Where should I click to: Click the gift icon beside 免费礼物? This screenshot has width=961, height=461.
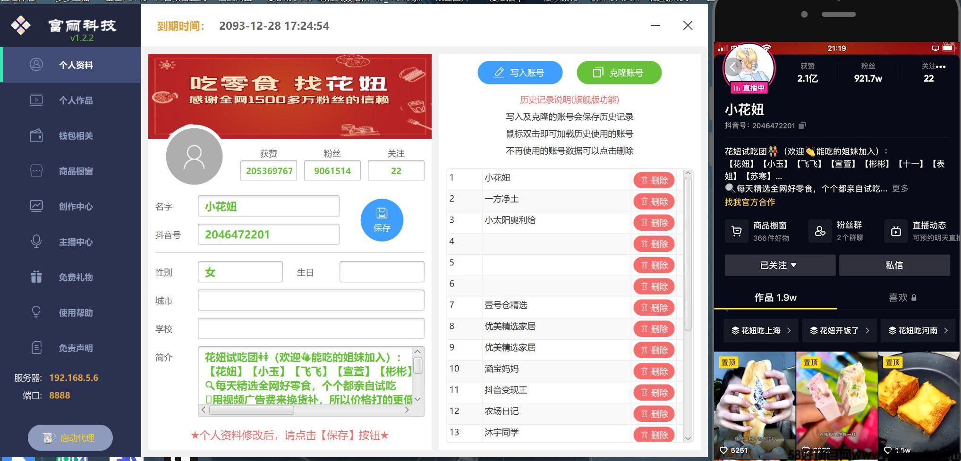coord(36,277)
